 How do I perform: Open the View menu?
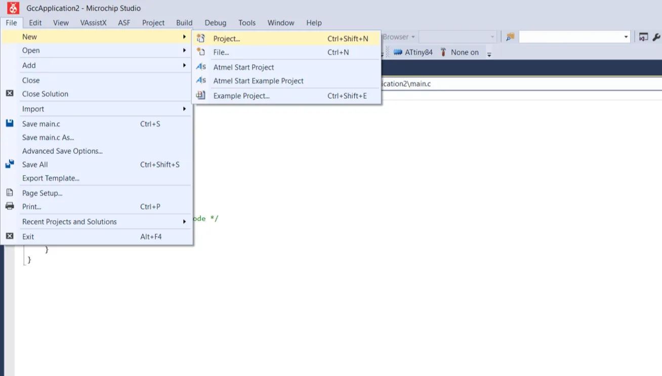61,23
